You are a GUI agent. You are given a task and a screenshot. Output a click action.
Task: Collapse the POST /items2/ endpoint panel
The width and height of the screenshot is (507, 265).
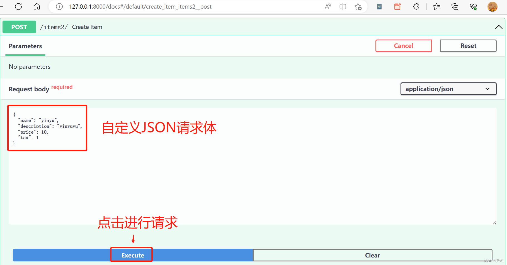498,27
